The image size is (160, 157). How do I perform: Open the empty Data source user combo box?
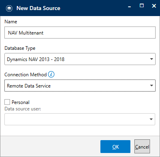pos(80,119)
